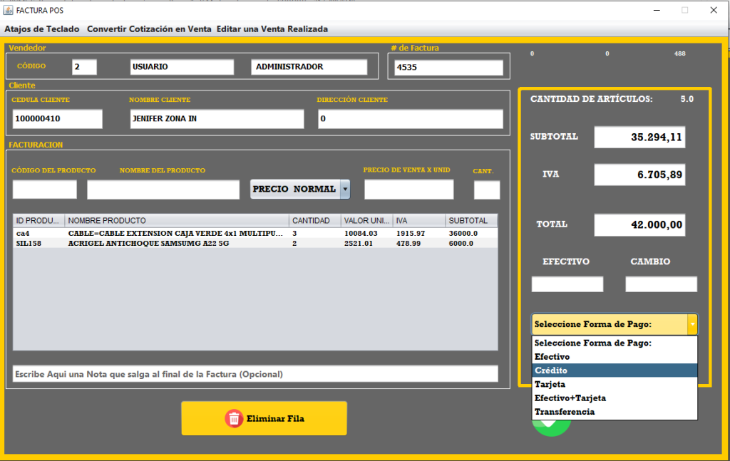Screen dimensions: 730x461
Task: Open Convertir Cotización en Venta menu
Action: [x=149, y=29]
